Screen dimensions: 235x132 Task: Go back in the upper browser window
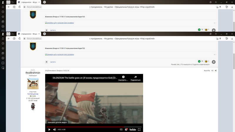9,7
